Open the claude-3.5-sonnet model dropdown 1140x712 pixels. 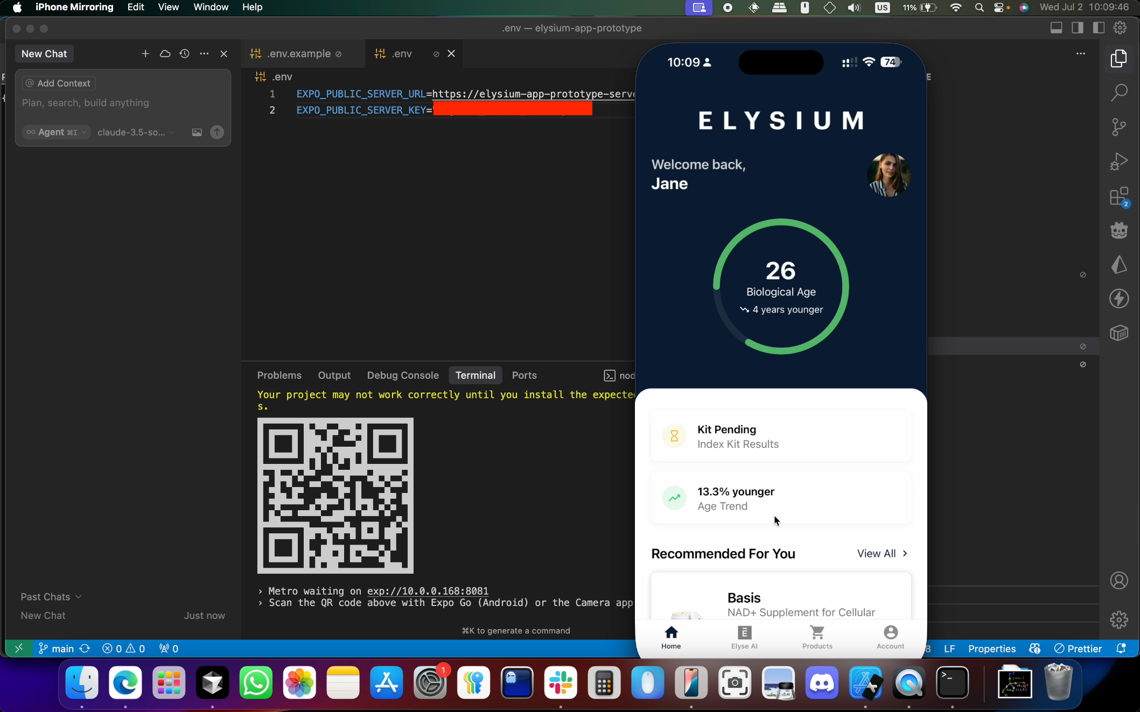coord(136,132)
